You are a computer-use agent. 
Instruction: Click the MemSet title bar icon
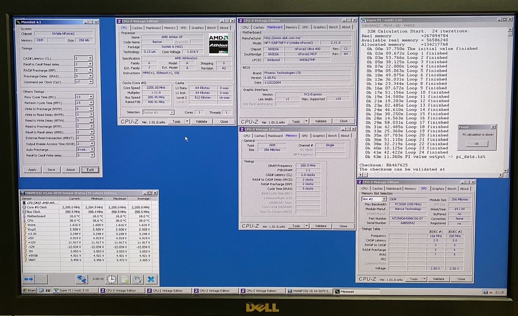[x=18, y=22]
